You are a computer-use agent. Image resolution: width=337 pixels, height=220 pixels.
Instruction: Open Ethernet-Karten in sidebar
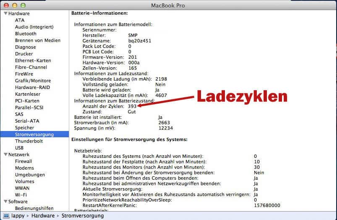point(33,60)
